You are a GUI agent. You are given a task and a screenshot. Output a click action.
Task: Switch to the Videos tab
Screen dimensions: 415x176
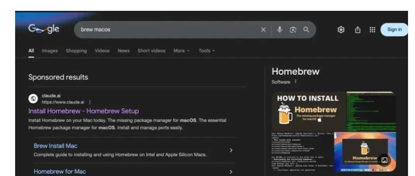point(102,51)
